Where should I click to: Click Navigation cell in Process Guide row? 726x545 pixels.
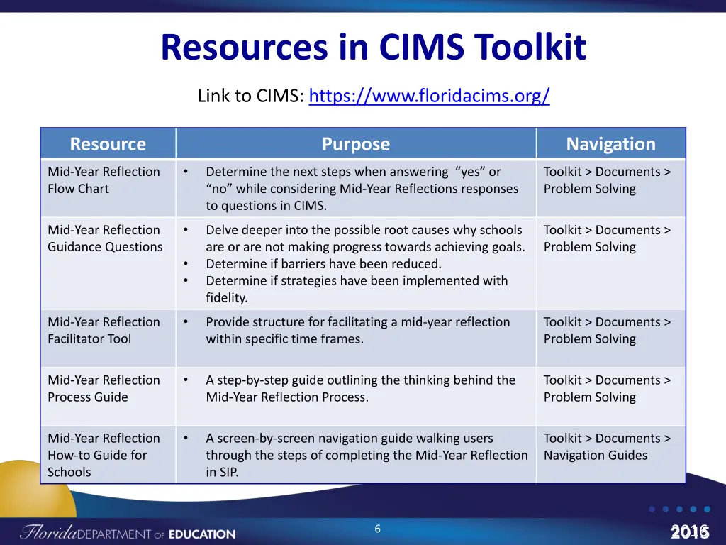click(610, 396)
